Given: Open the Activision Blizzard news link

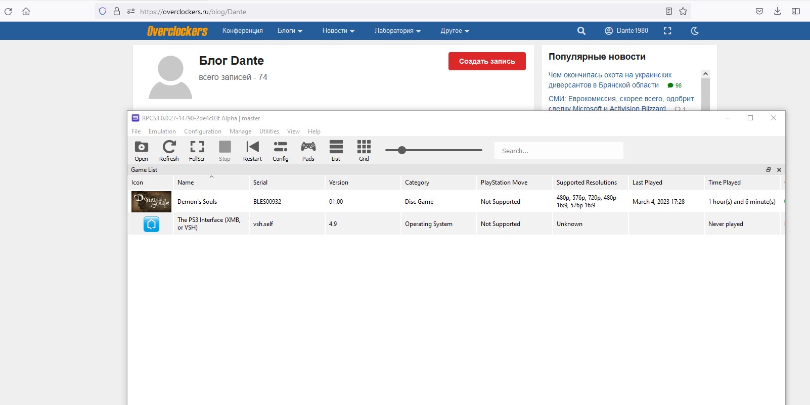Looking at the screenshot, I should (621, 103).
